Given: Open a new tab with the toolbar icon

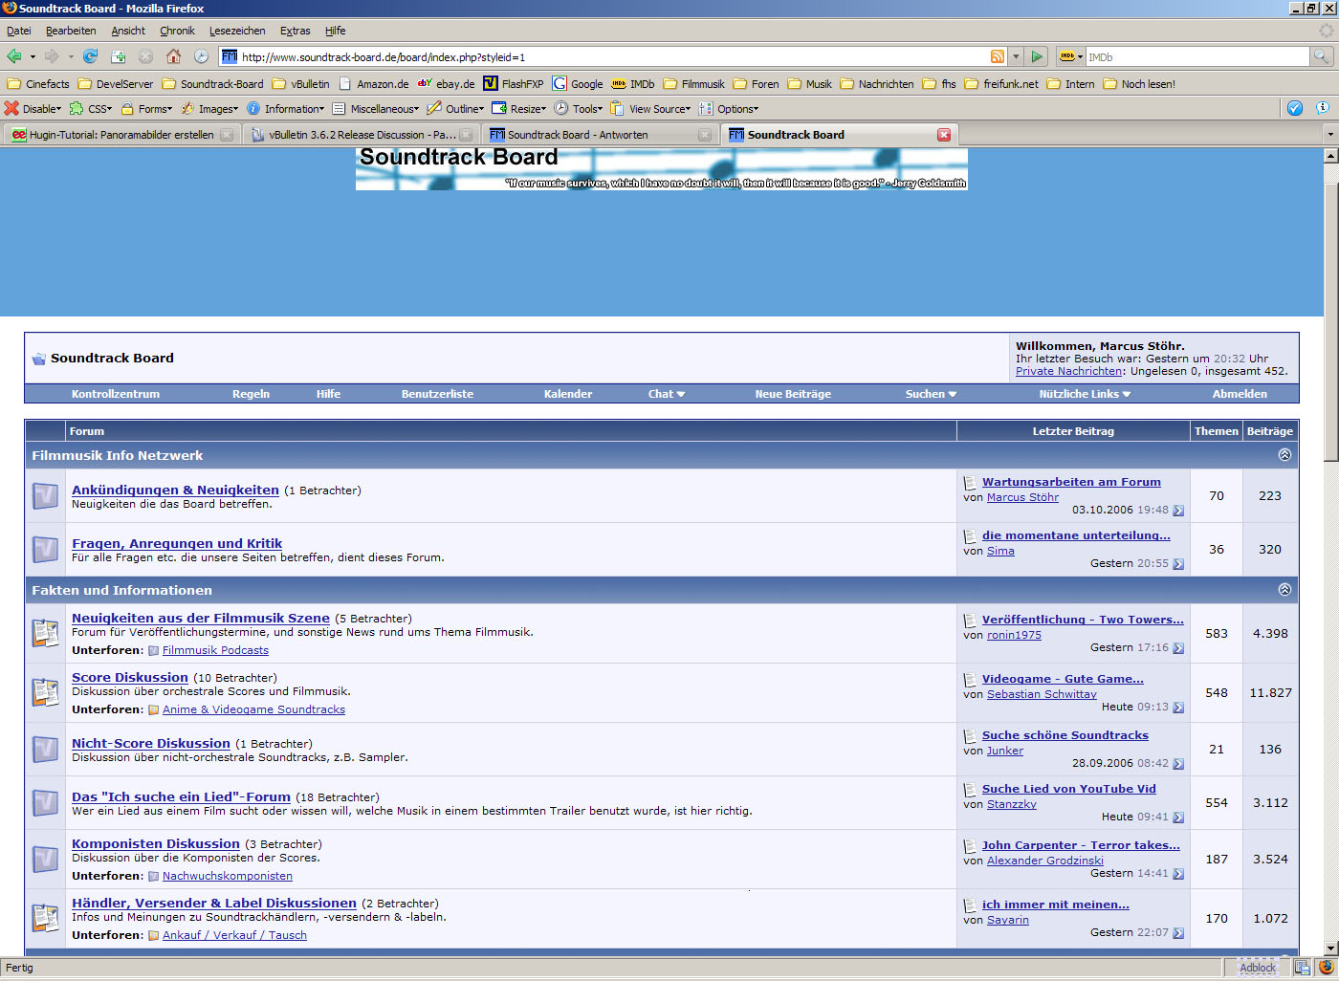Looking at the screenshot, I should click(119, 56).
